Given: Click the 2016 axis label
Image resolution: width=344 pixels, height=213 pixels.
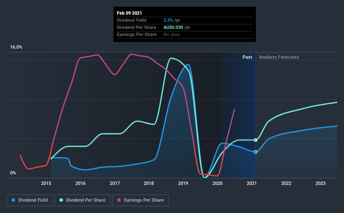Looking at the screenshot, I should 80,183.
